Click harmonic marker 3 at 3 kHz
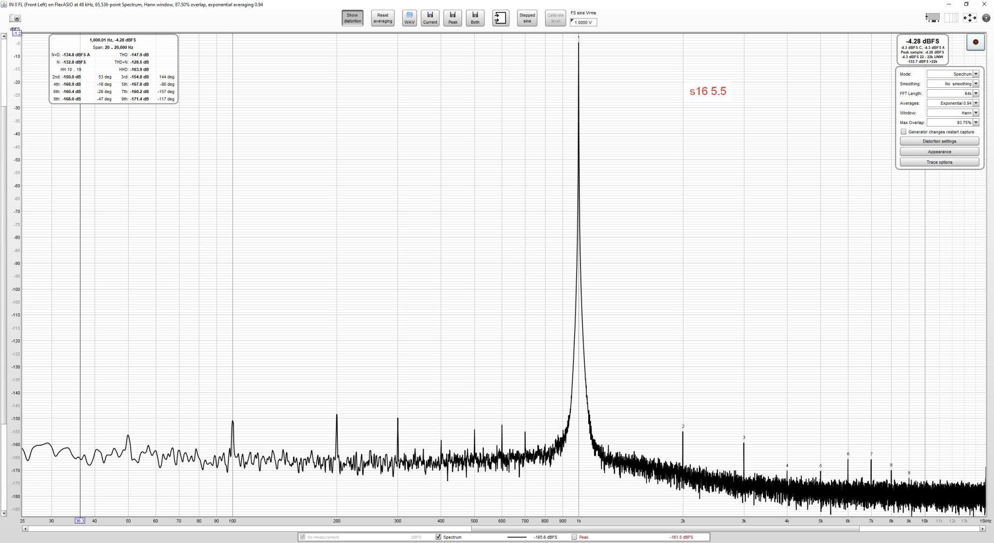The height and width of the screenshot is (543, 994). [x=744, y=438]
